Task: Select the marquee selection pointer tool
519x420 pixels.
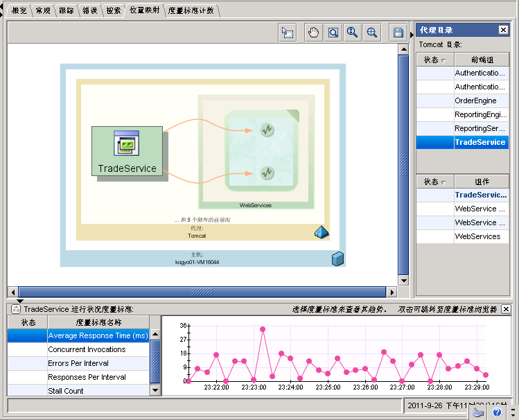Action: [x=287, y=33]
